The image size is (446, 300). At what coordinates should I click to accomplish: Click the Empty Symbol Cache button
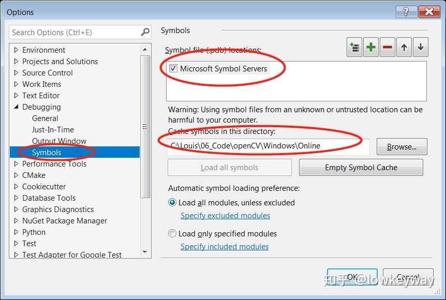tap(361, 168)
